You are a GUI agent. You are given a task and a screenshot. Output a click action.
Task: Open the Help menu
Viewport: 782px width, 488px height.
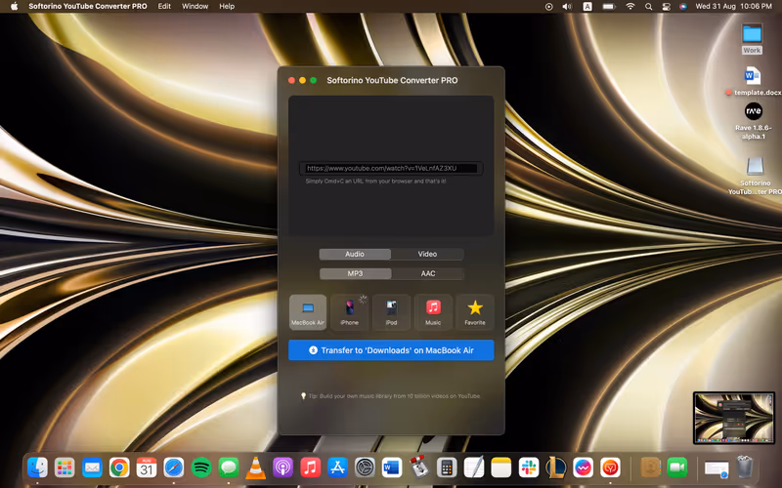[227, 7]
